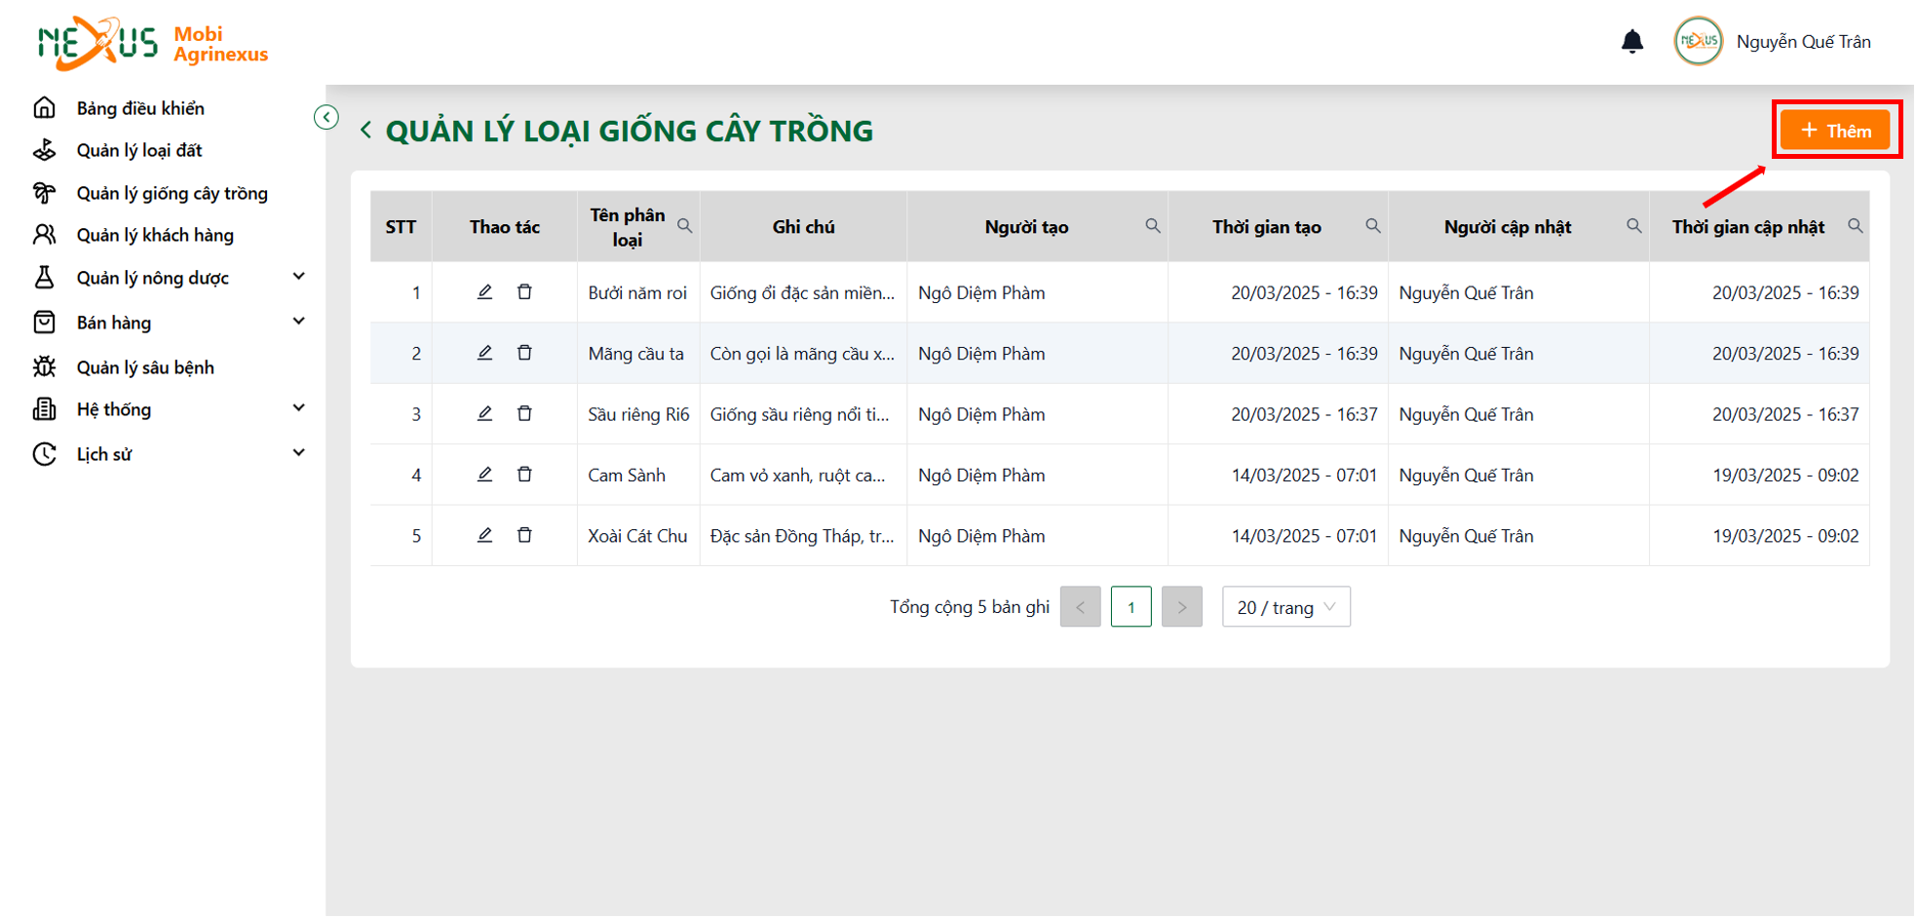Viewport: 1916px width, 918px height.
Task: Open Bán hàng menu item
Action: pyautogui.click(x=114, y=323)
